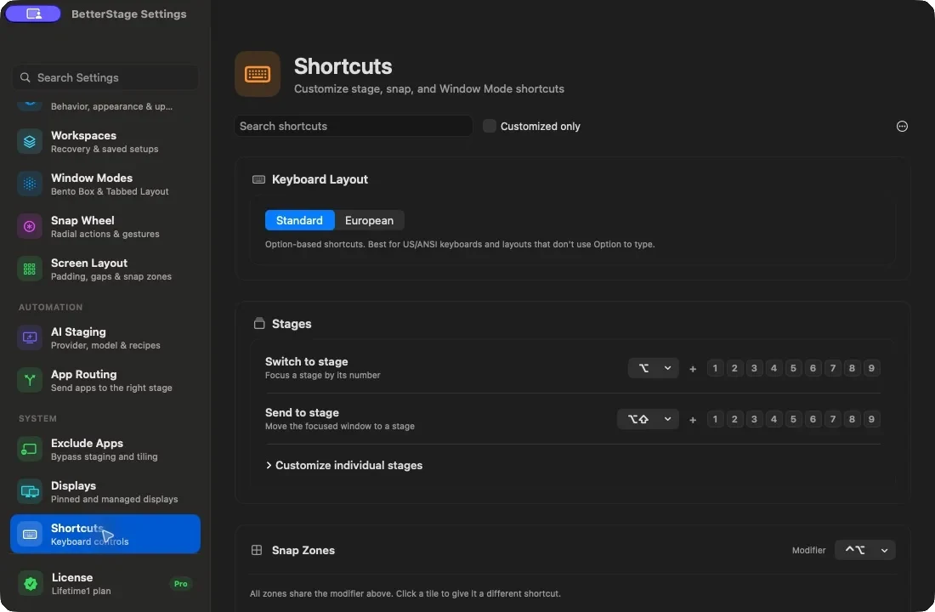The width and height of the screenshot is (935, 612).
Task: Click the Snap Zones grid icon
Action: point(257,550)
